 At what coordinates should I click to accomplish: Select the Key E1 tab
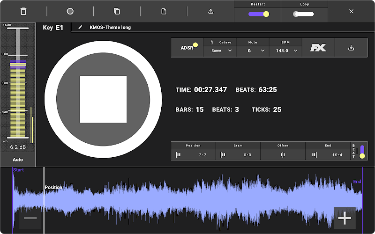pos(53,28)
